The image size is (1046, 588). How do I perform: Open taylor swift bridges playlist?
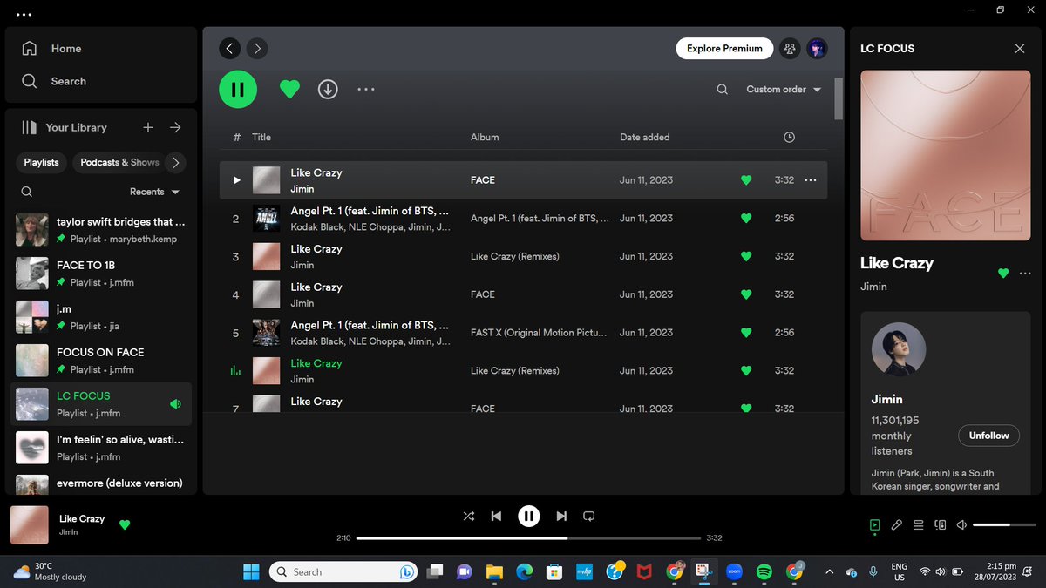pos(101,229)
